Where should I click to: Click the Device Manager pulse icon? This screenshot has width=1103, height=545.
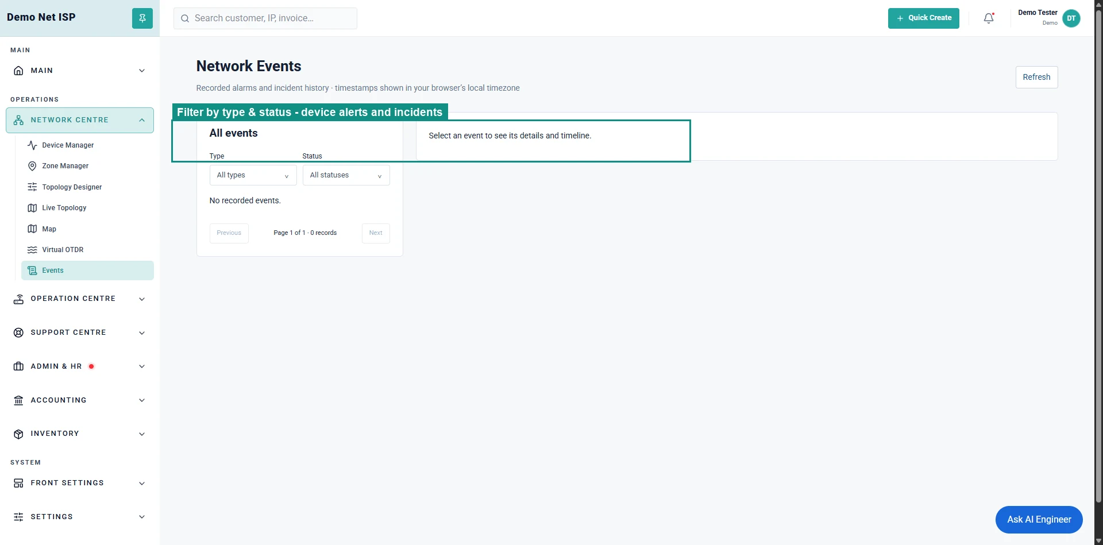32,145
